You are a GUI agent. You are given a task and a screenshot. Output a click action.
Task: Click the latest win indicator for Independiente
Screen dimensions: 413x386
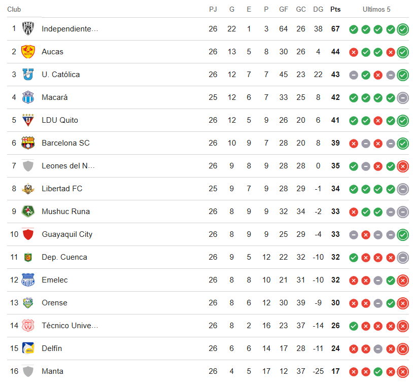403,29
